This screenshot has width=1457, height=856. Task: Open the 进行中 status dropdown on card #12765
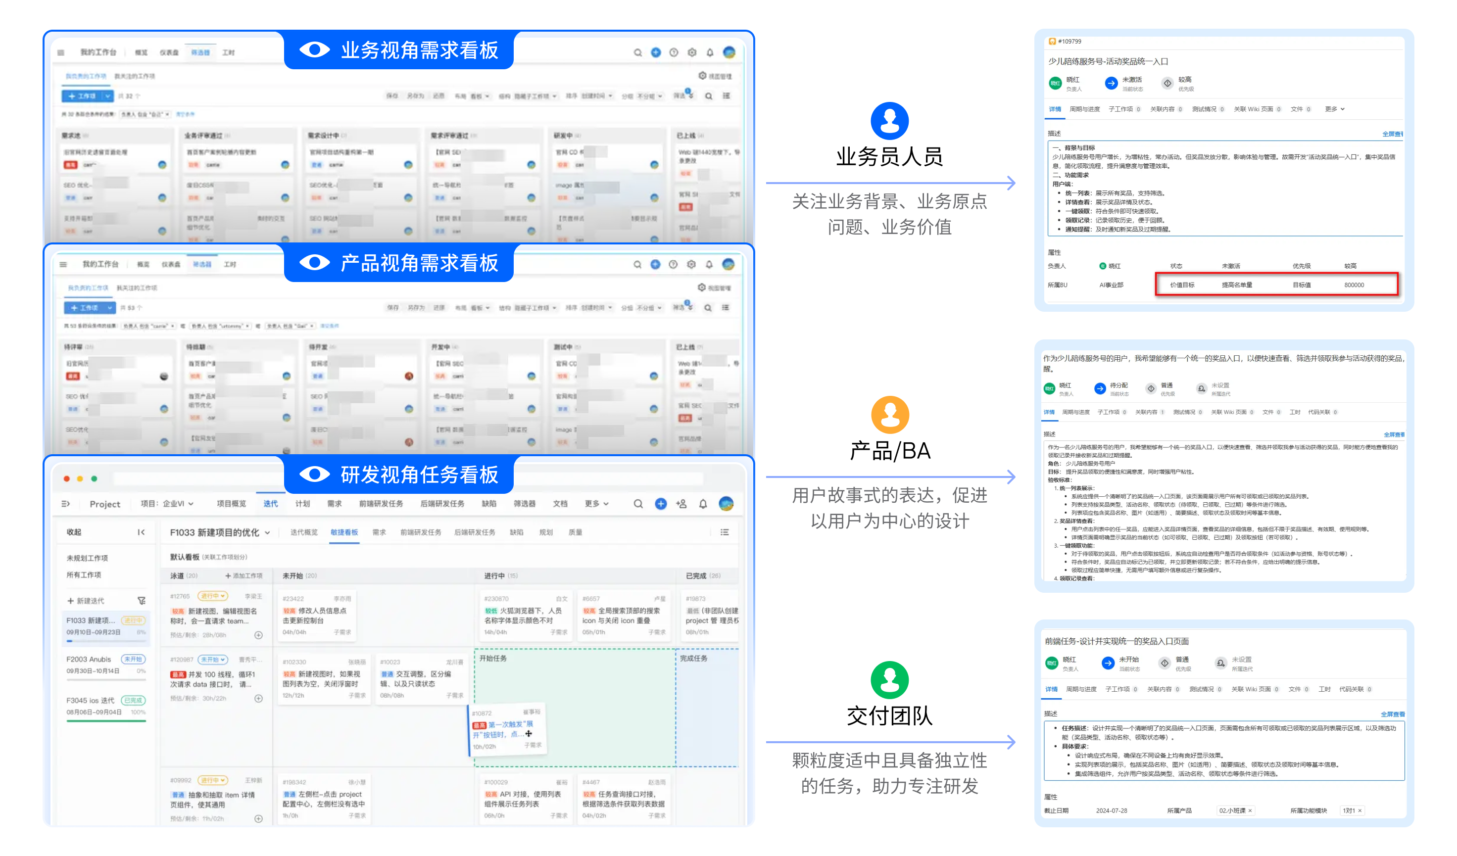[x=213, y=596]
